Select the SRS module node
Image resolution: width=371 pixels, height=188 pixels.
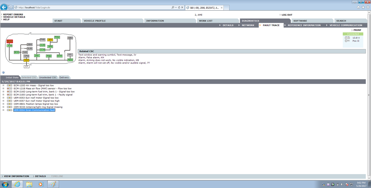click(50, 46)
